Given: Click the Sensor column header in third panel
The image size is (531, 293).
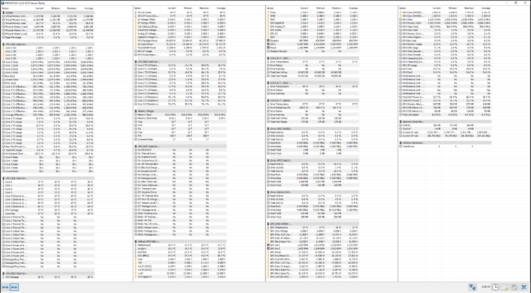Looking at the screenshot, I should pyautogui.click(x=272, y=9).
